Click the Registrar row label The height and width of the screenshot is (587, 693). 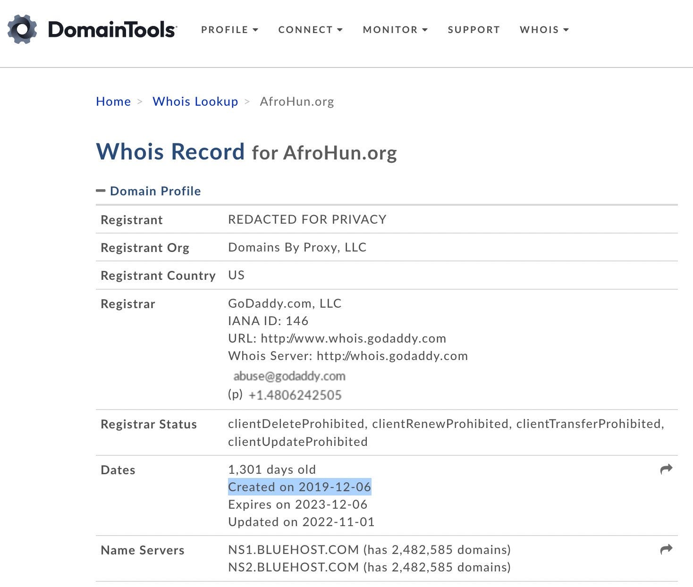tap(128, 304)
